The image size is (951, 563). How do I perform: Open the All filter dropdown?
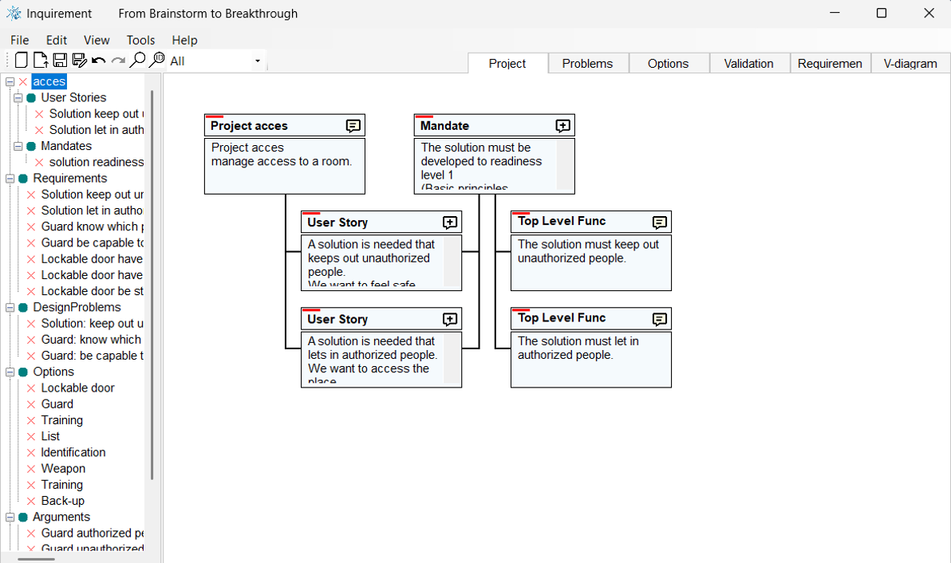click(x=257, y=61)
